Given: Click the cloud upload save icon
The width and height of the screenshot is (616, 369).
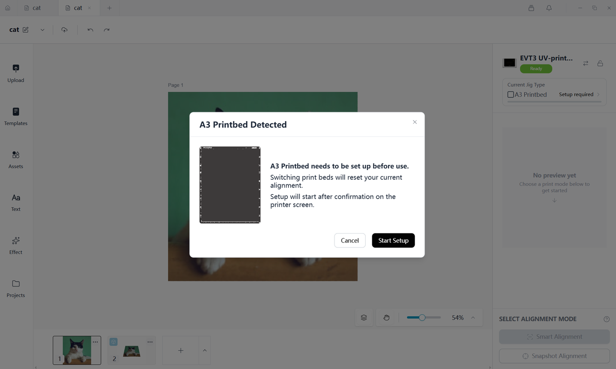Looking at the screenshot, I should 64,30.
